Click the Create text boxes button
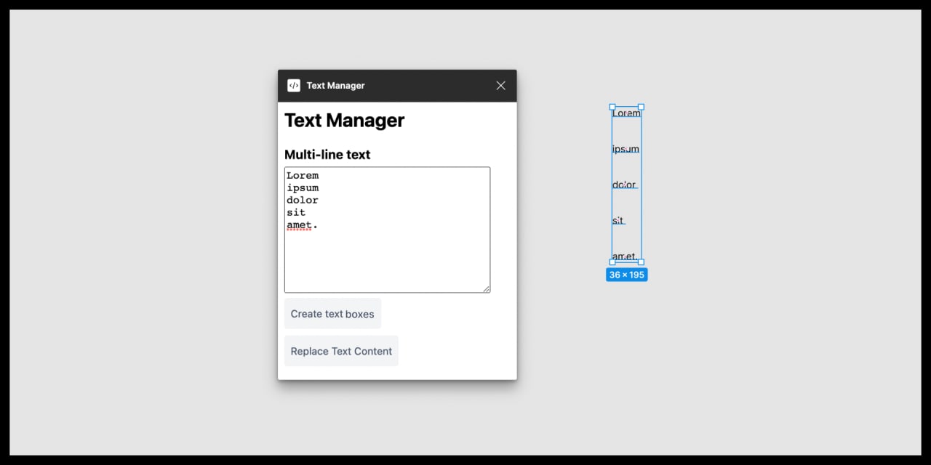 tap(332, 314)
